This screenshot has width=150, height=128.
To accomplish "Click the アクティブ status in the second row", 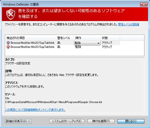I will click(x=107, y=47).
